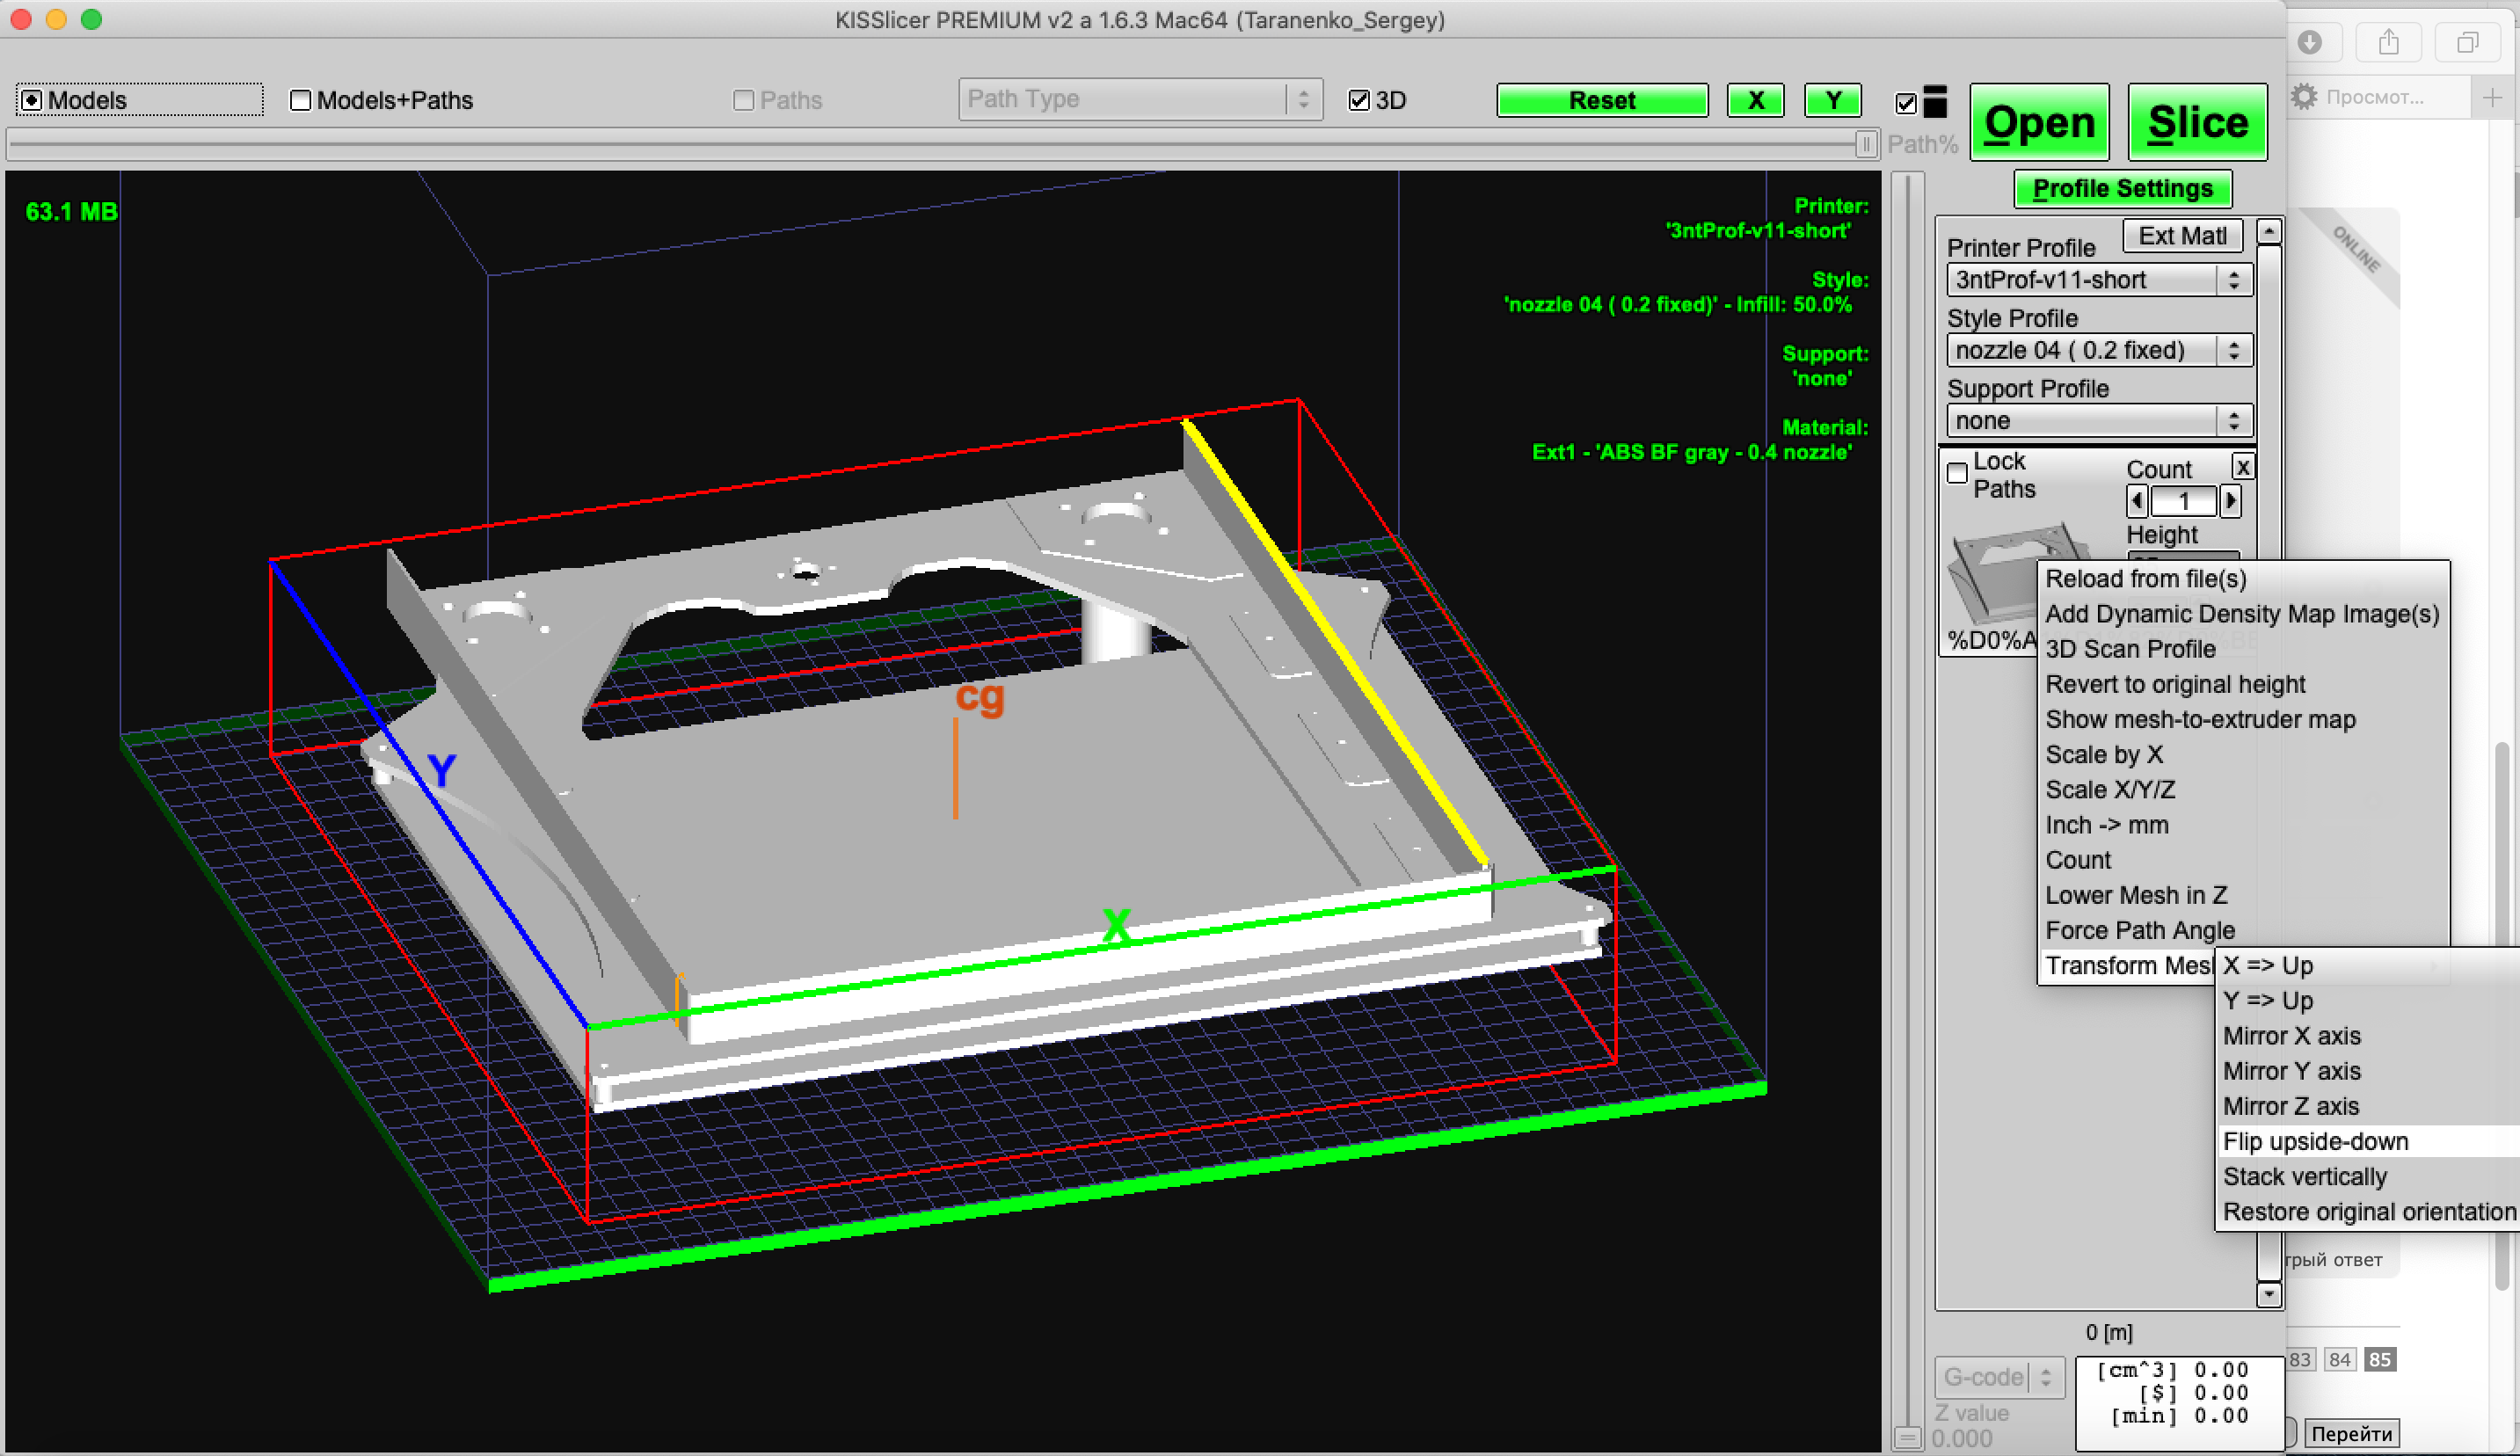
Task: Increase model count with right arrow
Action: (2229, 501)
